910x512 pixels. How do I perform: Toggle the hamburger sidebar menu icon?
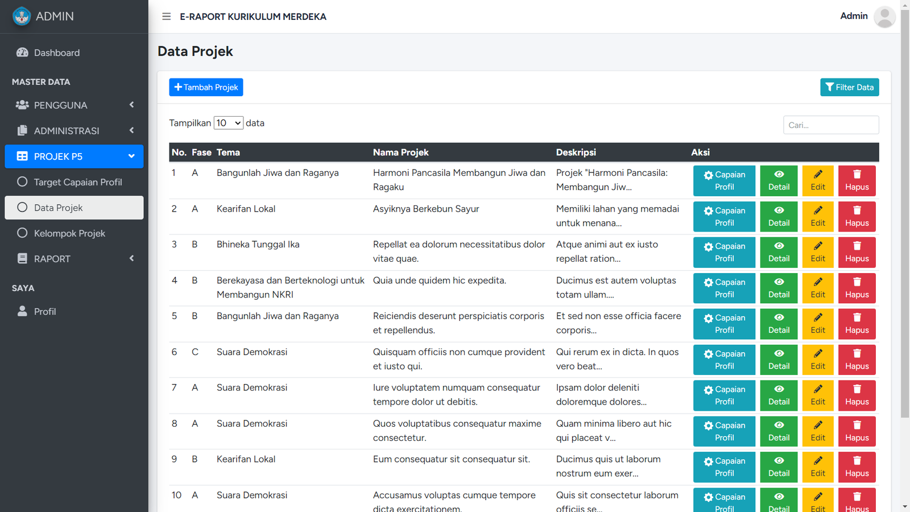click(x=166, y=16)
